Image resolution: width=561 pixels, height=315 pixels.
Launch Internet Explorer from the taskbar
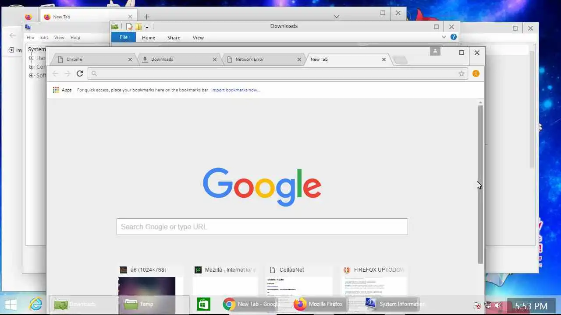[x=36, y=304]
